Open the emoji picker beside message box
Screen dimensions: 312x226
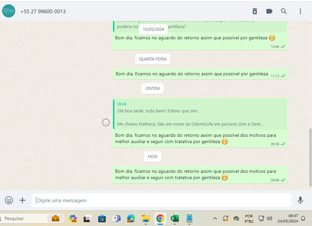pyautogui.click(x=9, y=200)
